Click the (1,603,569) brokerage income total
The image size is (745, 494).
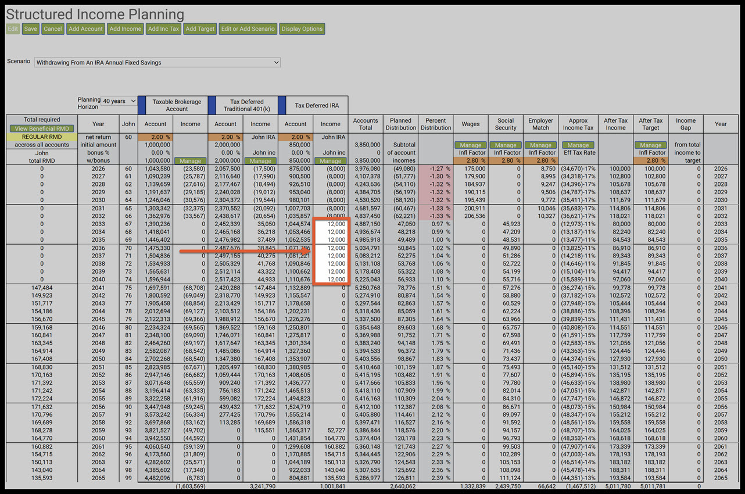click(191, 486)
